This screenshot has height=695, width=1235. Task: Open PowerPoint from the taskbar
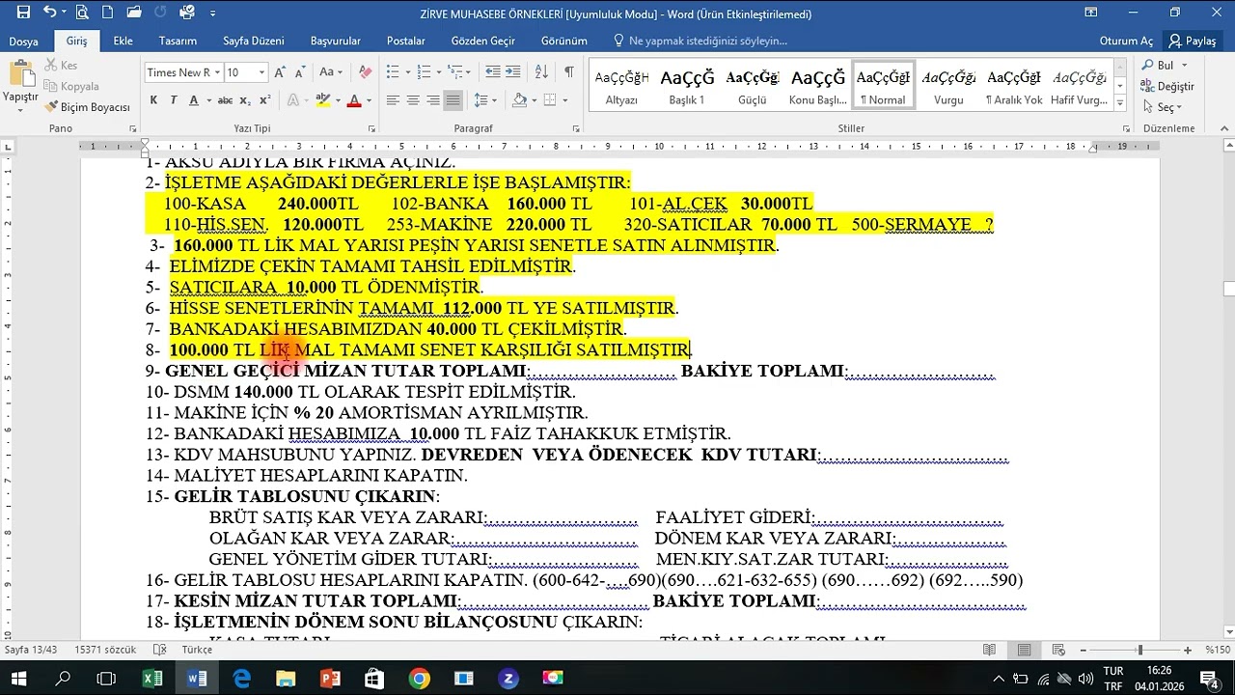tap(330, 679)
